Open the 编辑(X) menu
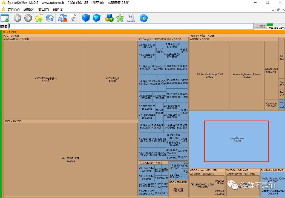This screenshot has height=198, width=285. tap(29, 10)
